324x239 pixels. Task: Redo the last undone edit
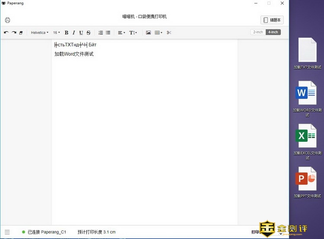click(x=14, y=32)
